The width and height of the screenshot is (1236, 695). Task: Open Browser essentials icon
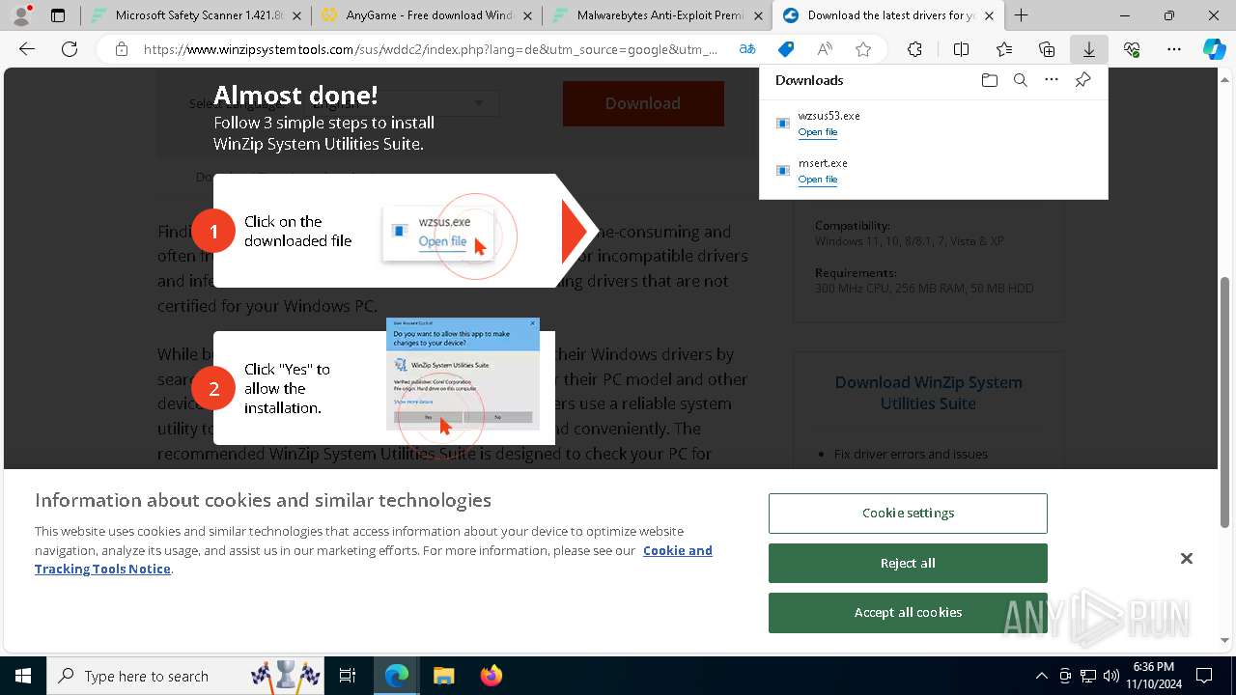pyautogui.click(x=1132, y=49)
